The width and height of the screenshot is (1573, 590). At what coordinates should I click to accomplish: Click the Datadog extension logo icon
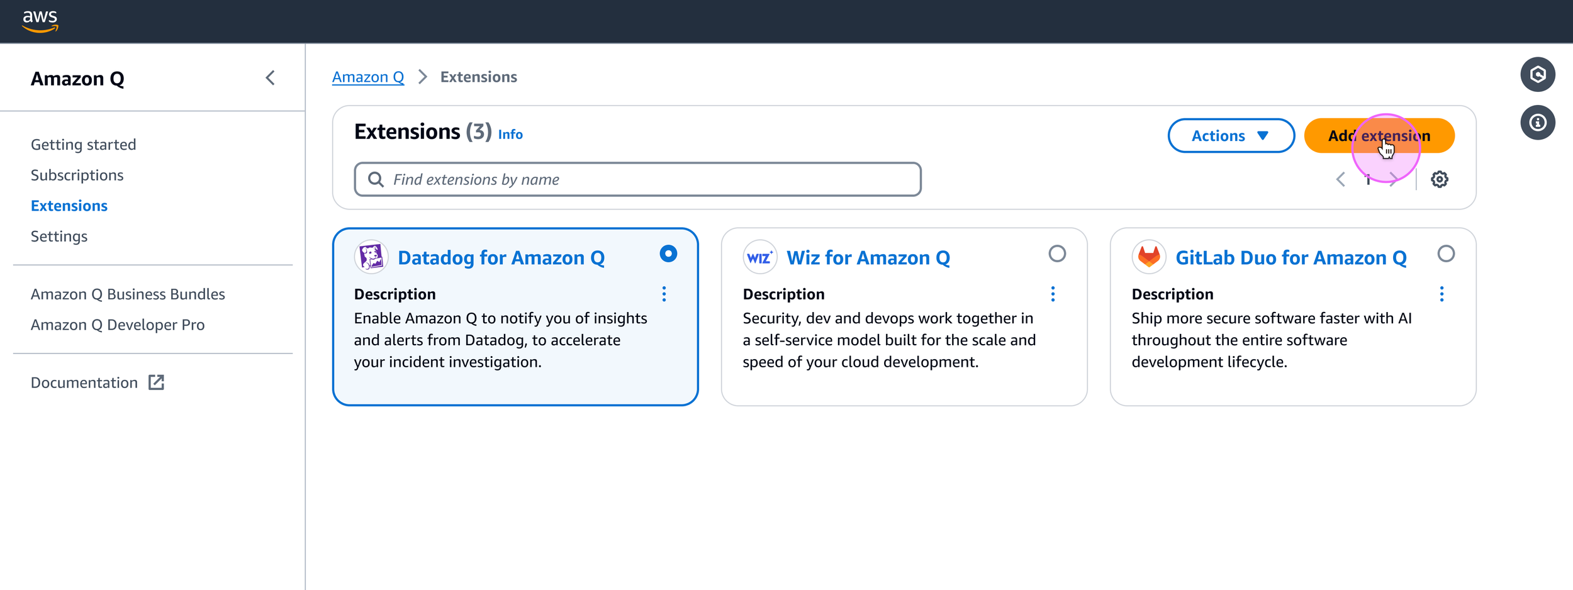(371, 257)
